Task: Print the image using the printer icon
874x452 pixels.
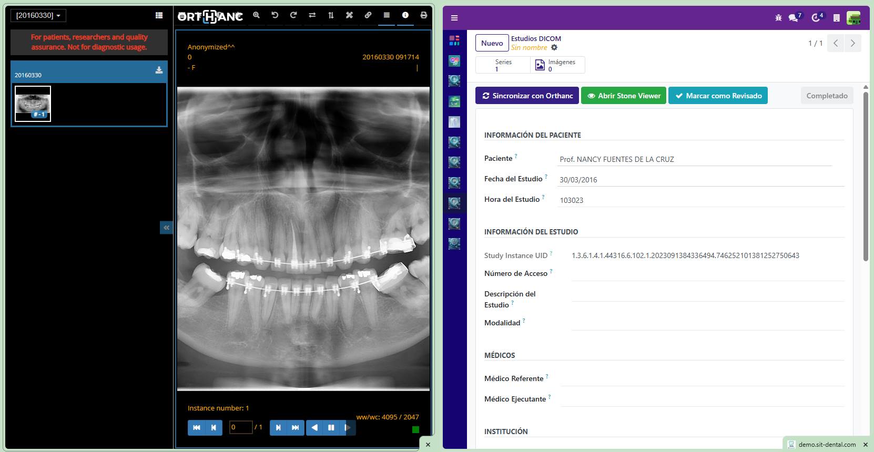Action: coord(424,15)
